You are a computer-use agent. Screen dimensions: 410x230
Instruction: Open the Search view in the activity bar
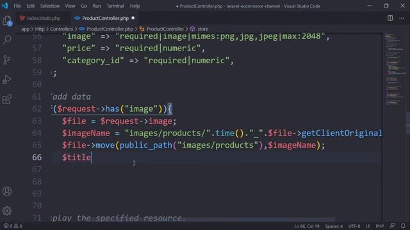(x=7, y=40)
